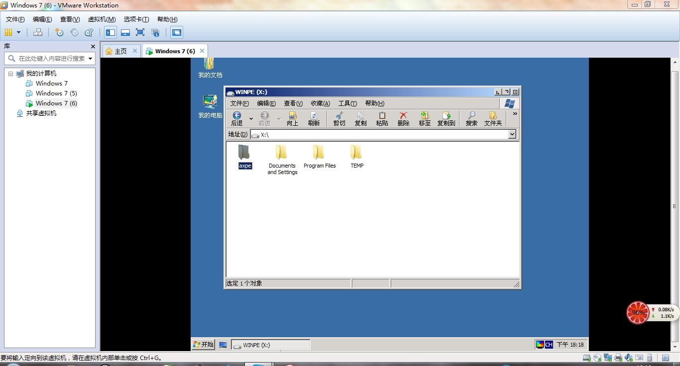The image size is (680, 366).
Task: Click the 刷新 refresh button
Action: point(314,119)
